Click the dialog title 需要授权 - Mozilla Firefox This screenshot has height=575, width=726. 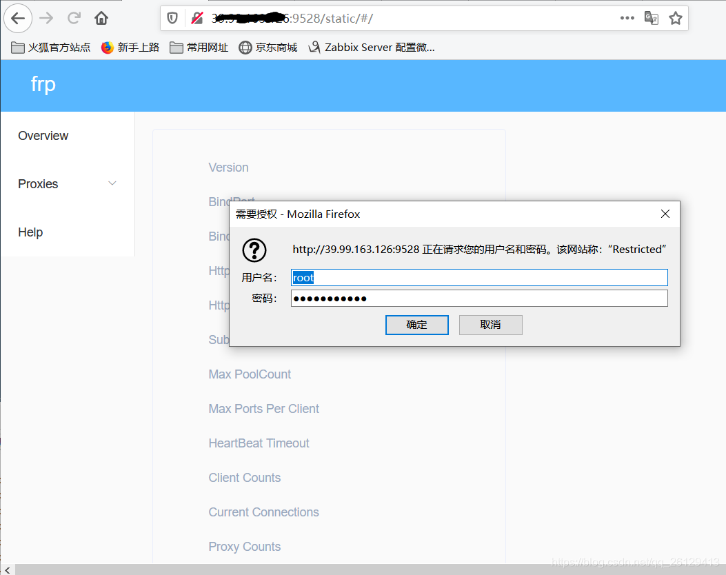[x=298, y=214]
